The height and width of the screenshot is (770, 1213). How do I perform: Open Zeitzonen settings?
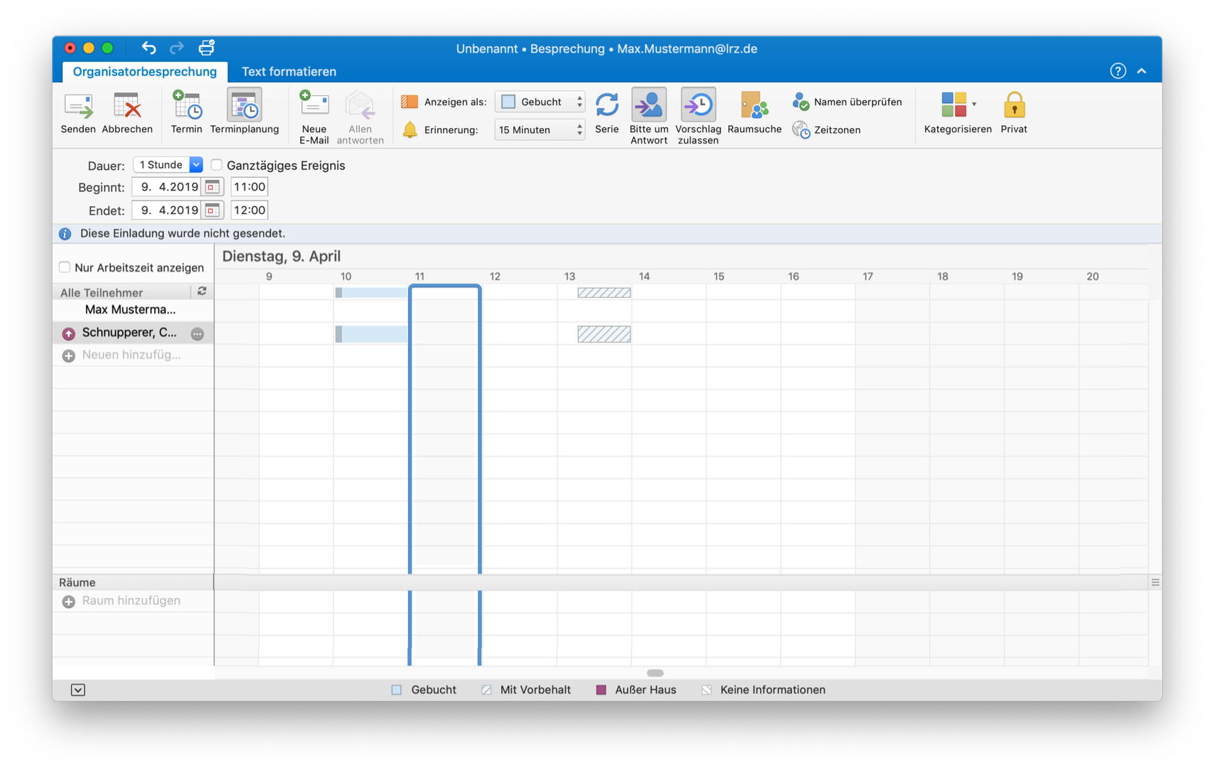[x=801, y=130]
